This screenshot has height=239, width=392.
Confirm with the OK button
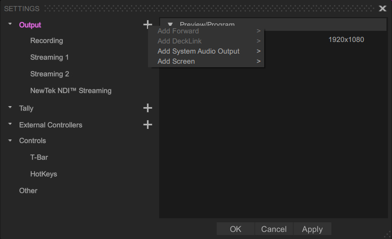(235, 229)
